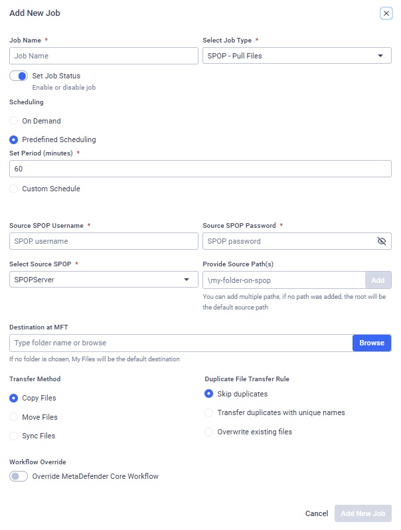401x530 pixels.
Task: Select Move Files transfer method
Action: (x=14, y=417)
